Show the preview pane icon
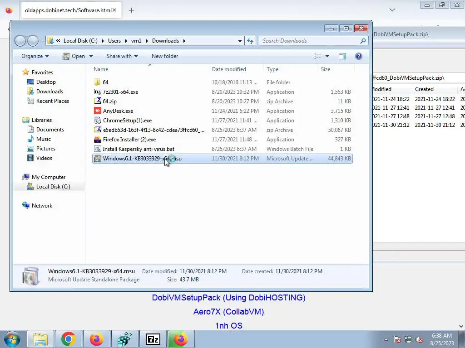The image size is (465, 348). pos(342,56)
